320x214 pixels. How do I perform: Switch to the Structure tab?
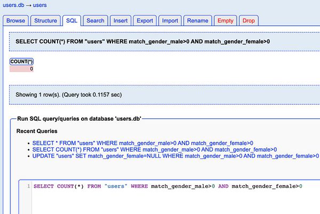[x=45, y=21]
